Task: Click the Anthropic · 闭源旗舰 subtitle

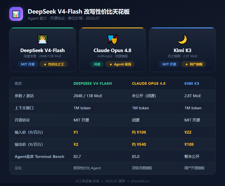Action: coord(112,56)
